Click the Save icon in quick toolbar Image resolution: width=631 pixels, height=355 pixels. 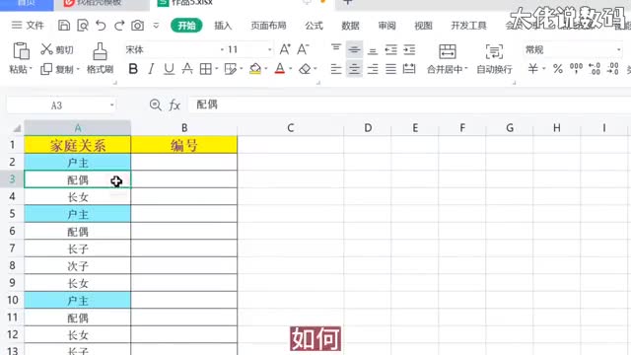64,26
